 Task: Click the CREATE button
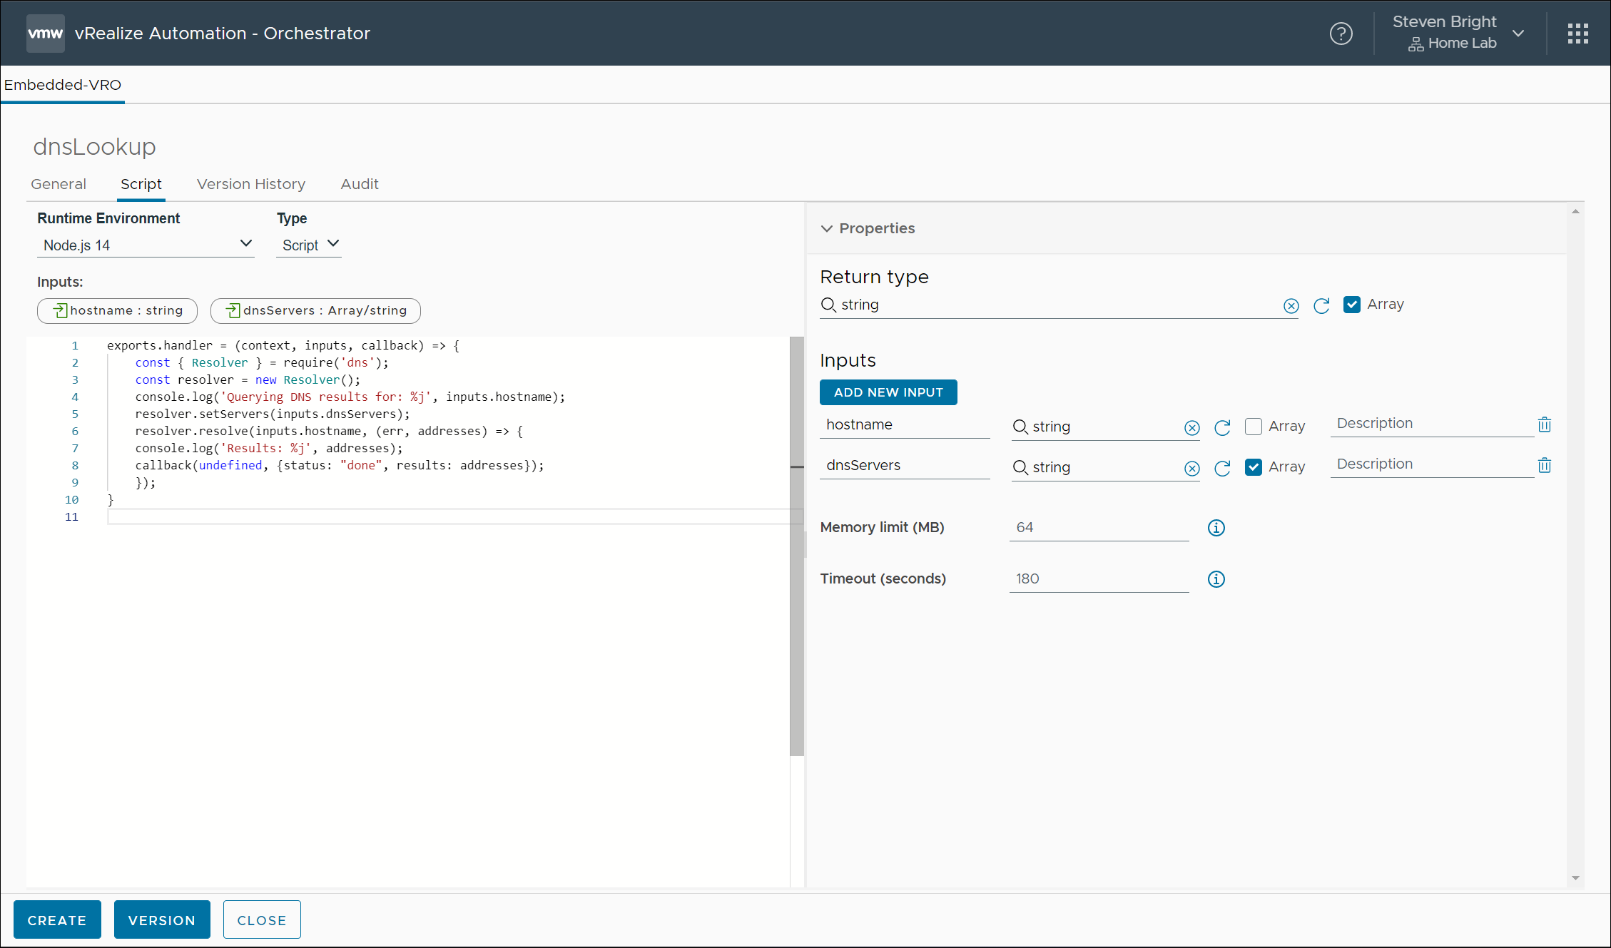pos(57,920)
